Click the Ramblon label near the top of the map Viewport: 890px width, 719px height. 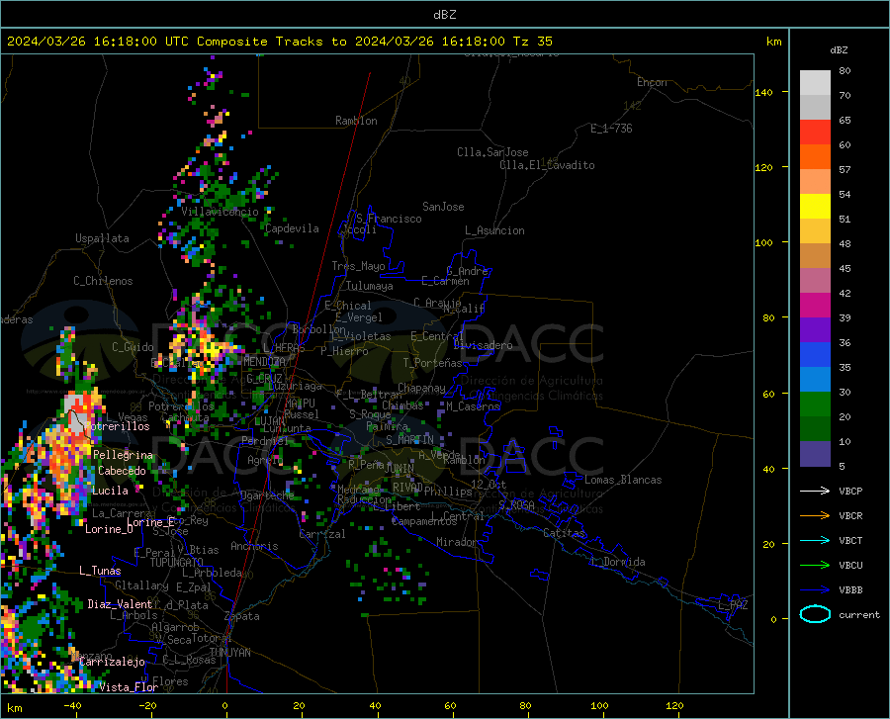[356, 121]
